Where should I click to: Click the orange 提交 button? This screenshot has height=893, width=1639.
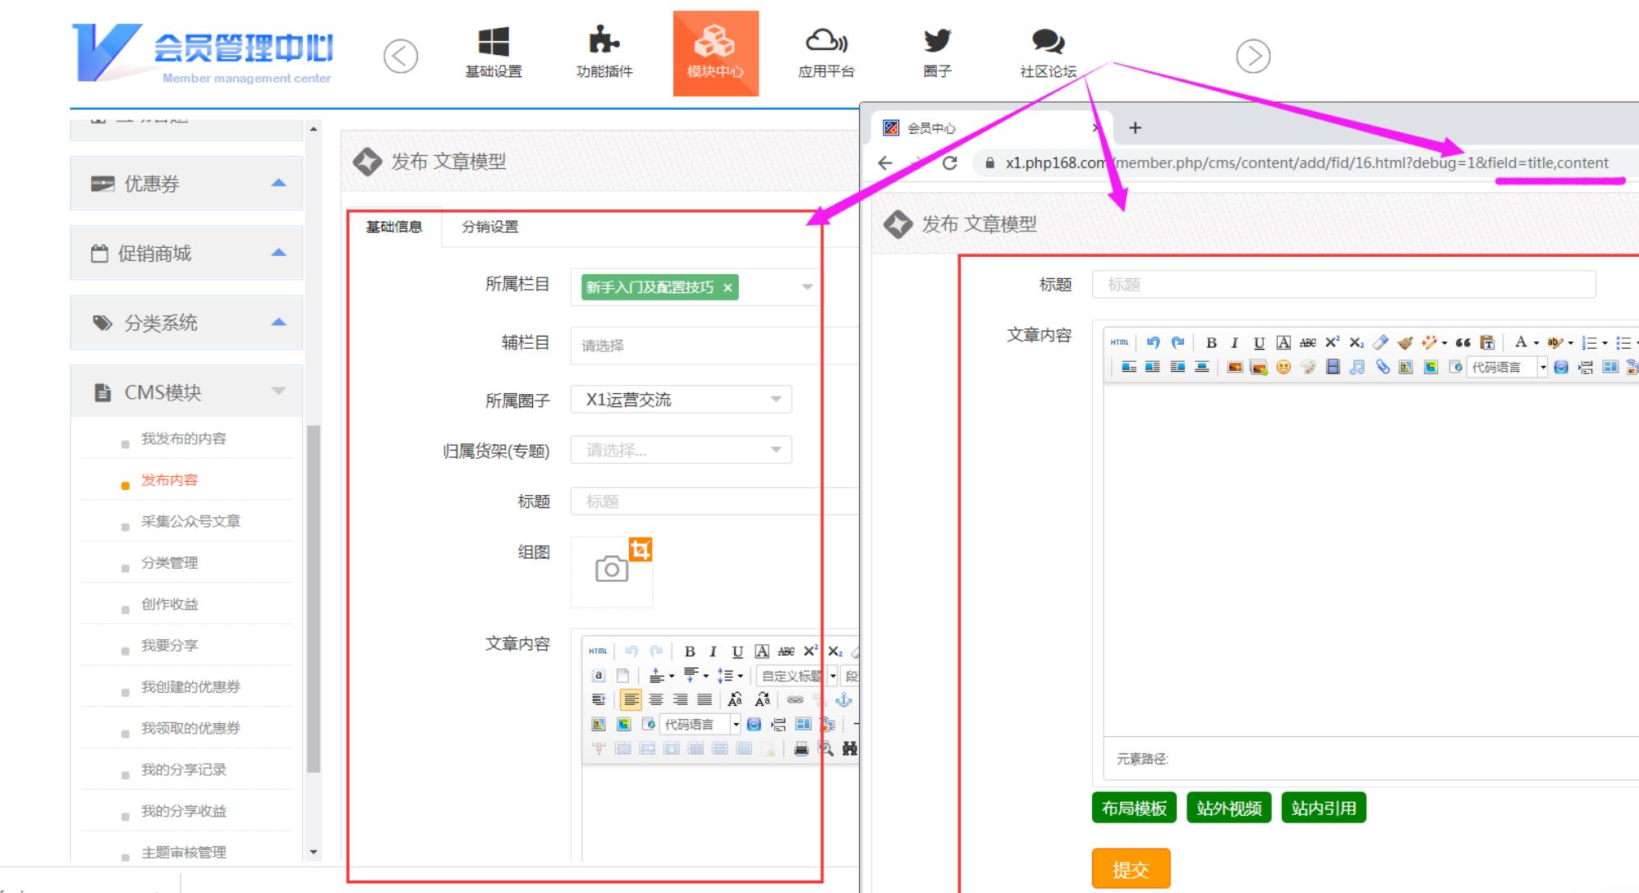1130,869
